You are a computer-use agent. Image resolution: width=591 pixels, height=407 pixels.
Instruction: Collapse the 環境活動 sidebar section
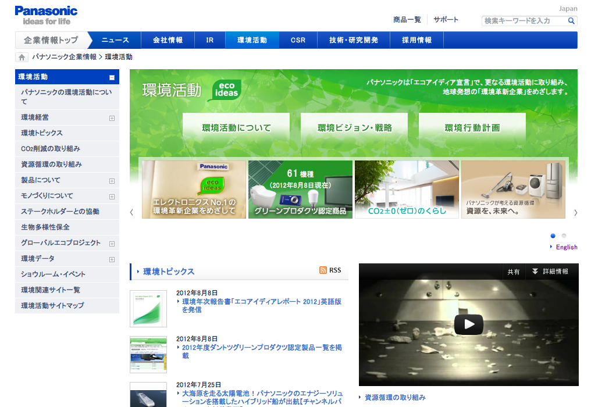(112, 77)
